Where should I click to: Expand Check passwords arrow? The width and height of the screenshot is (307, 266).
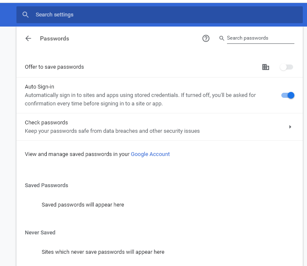pos(290,127)
